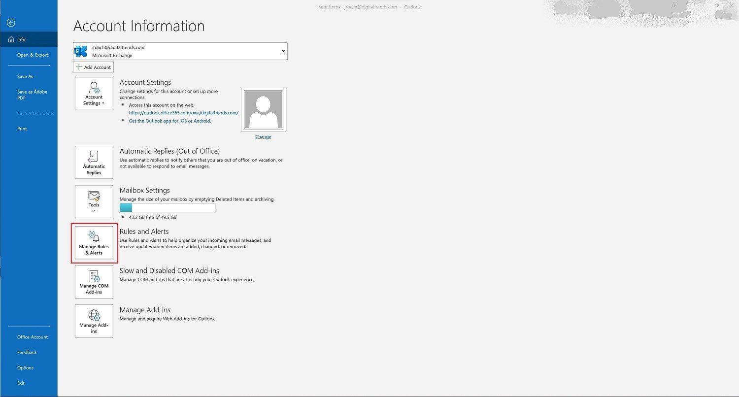Click the "Account Information" page title

(x=139, y=26)
